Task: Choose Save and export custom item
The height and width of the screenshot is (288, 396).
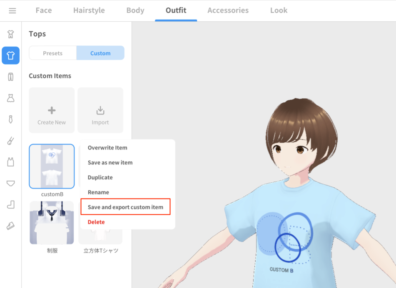Action: (x=125, y=207)
